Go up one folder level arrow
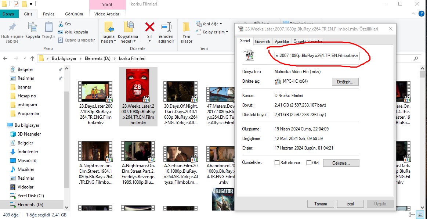This screenshot has height=219, width=427. coord(32,58)
